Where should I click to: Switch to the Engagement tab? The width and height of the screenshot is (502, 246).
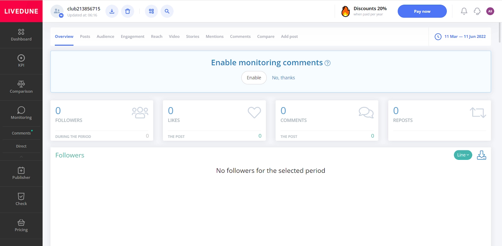132,37
